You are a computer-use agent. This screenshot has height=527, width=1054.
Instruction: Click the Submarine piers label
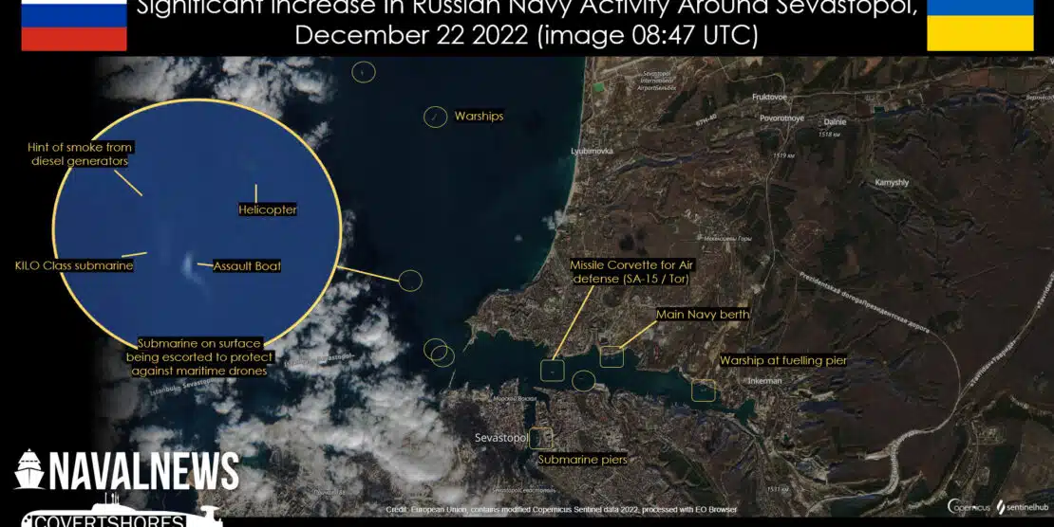pyautogui.click(x=582, y=460)
